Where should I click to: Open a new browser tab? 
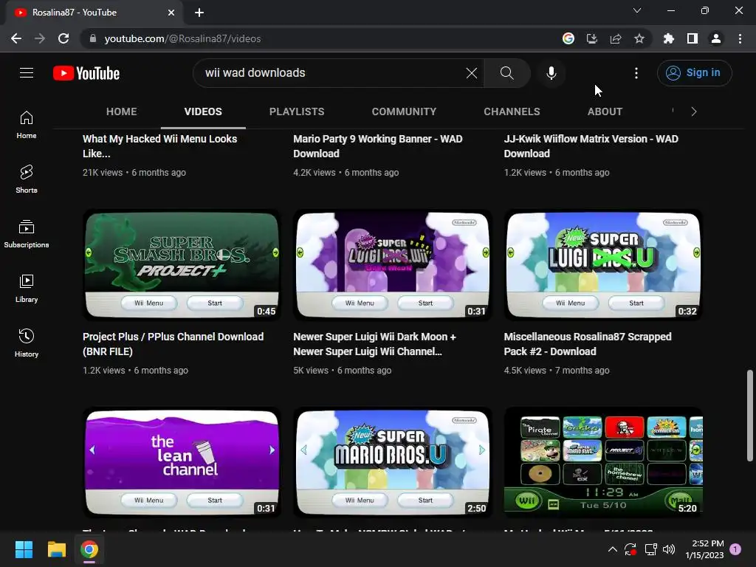[x=199, y=13]
